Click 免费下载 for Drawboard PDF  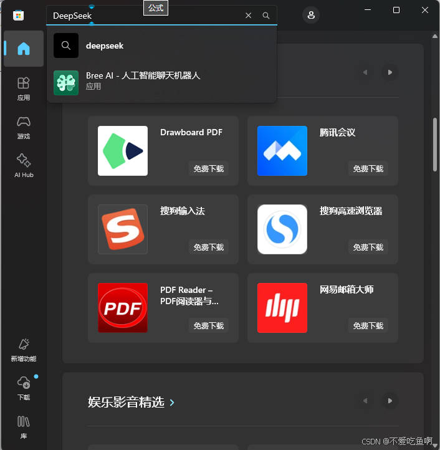(x=209, y=168)
